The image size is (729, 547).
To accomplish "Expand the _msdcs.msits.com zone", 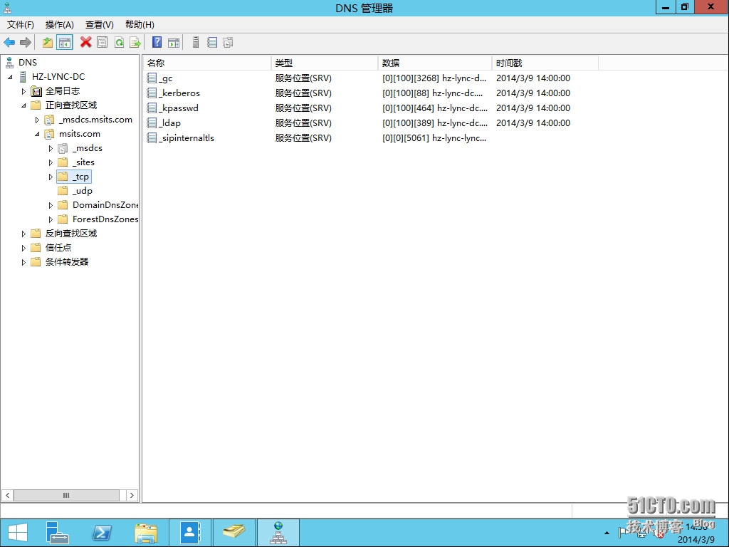I will 37,120.
